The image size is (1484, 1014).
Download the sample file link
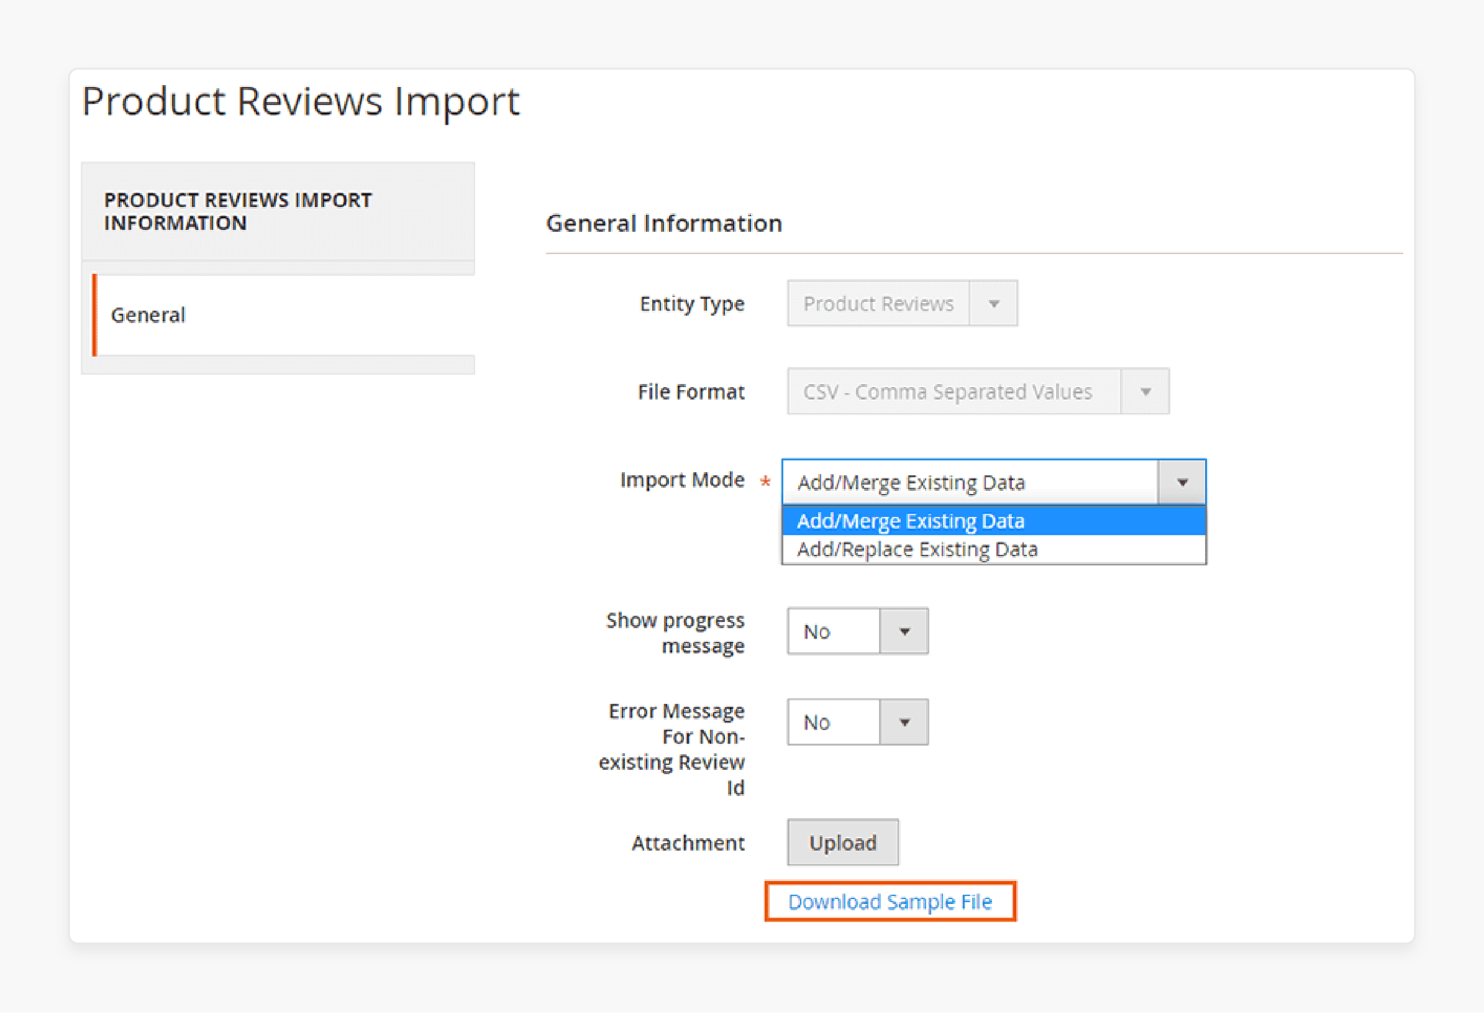tap(890, 902)
